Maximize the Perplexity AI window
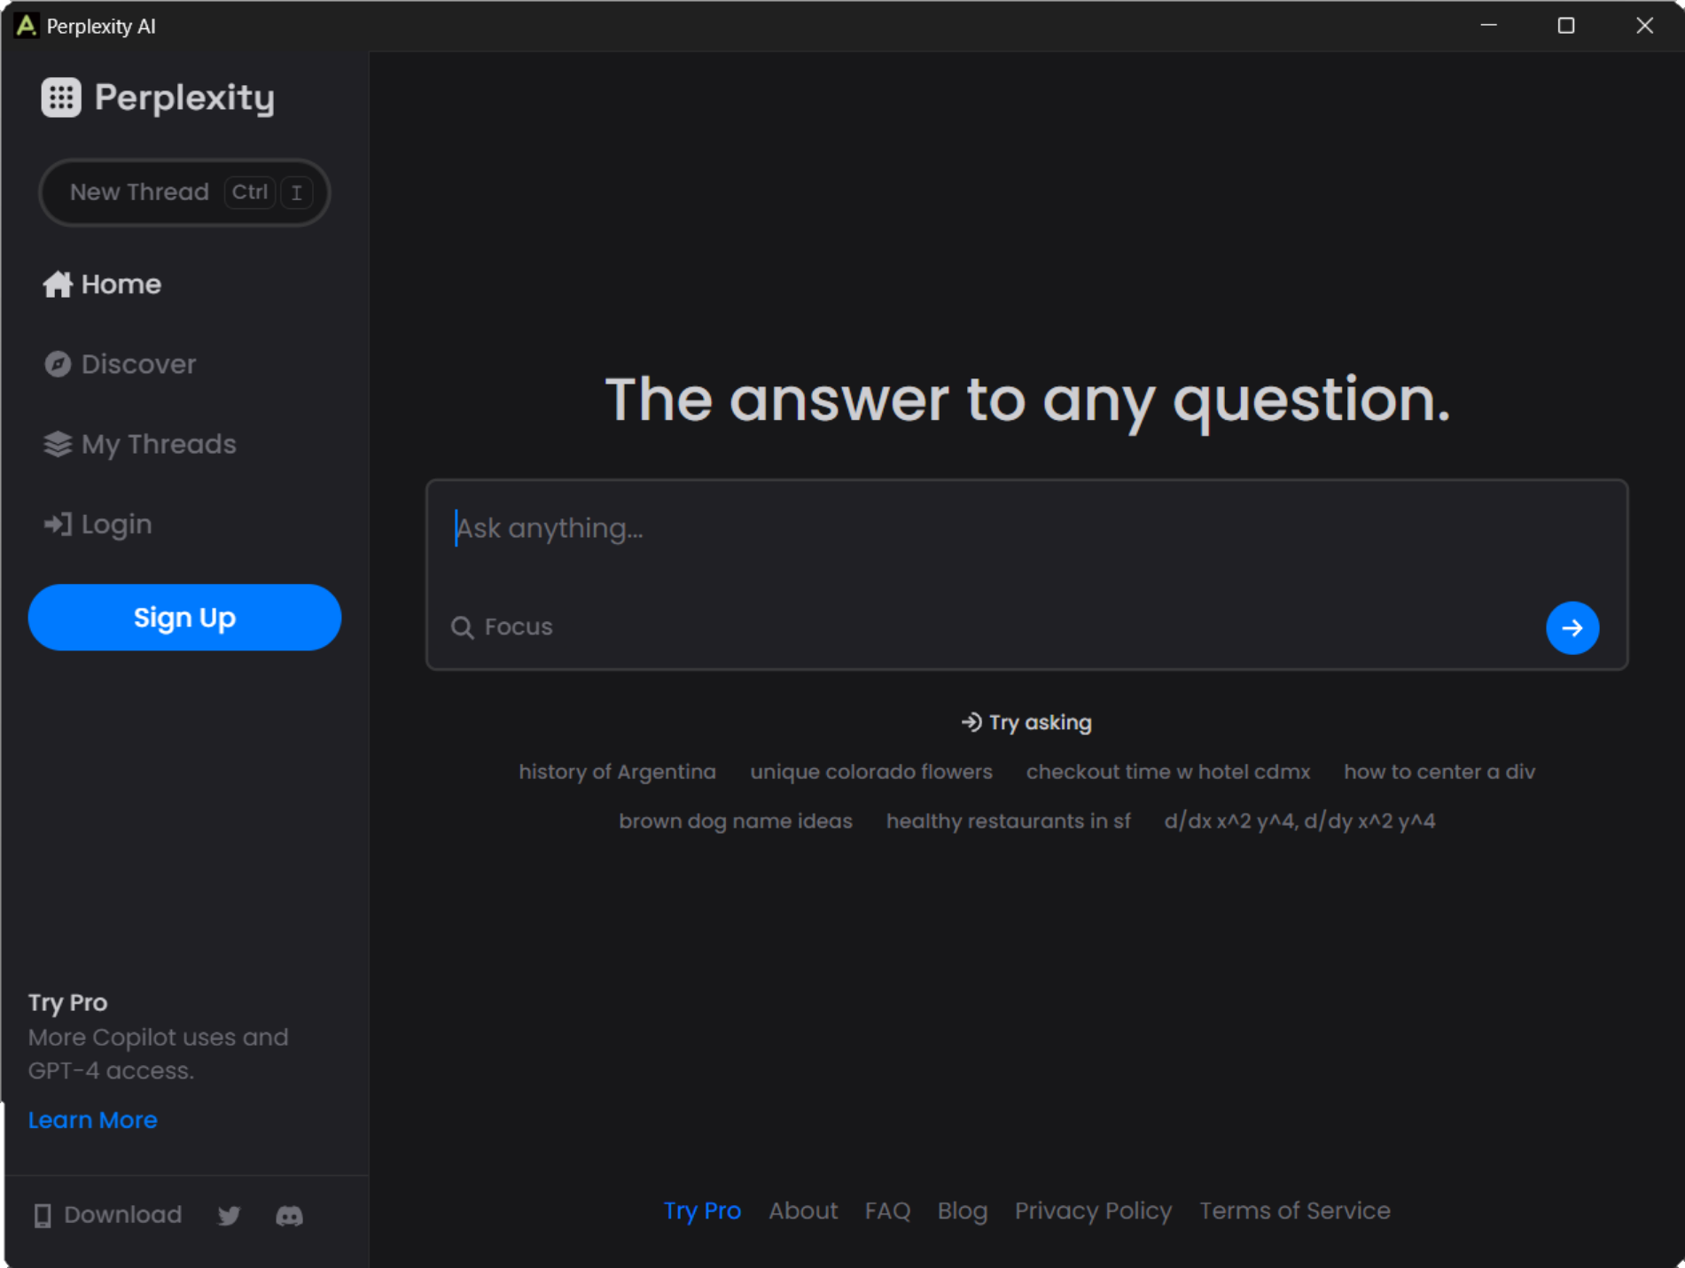The height and width of the screenshot is (1268, 1685). coord(1565,26)
